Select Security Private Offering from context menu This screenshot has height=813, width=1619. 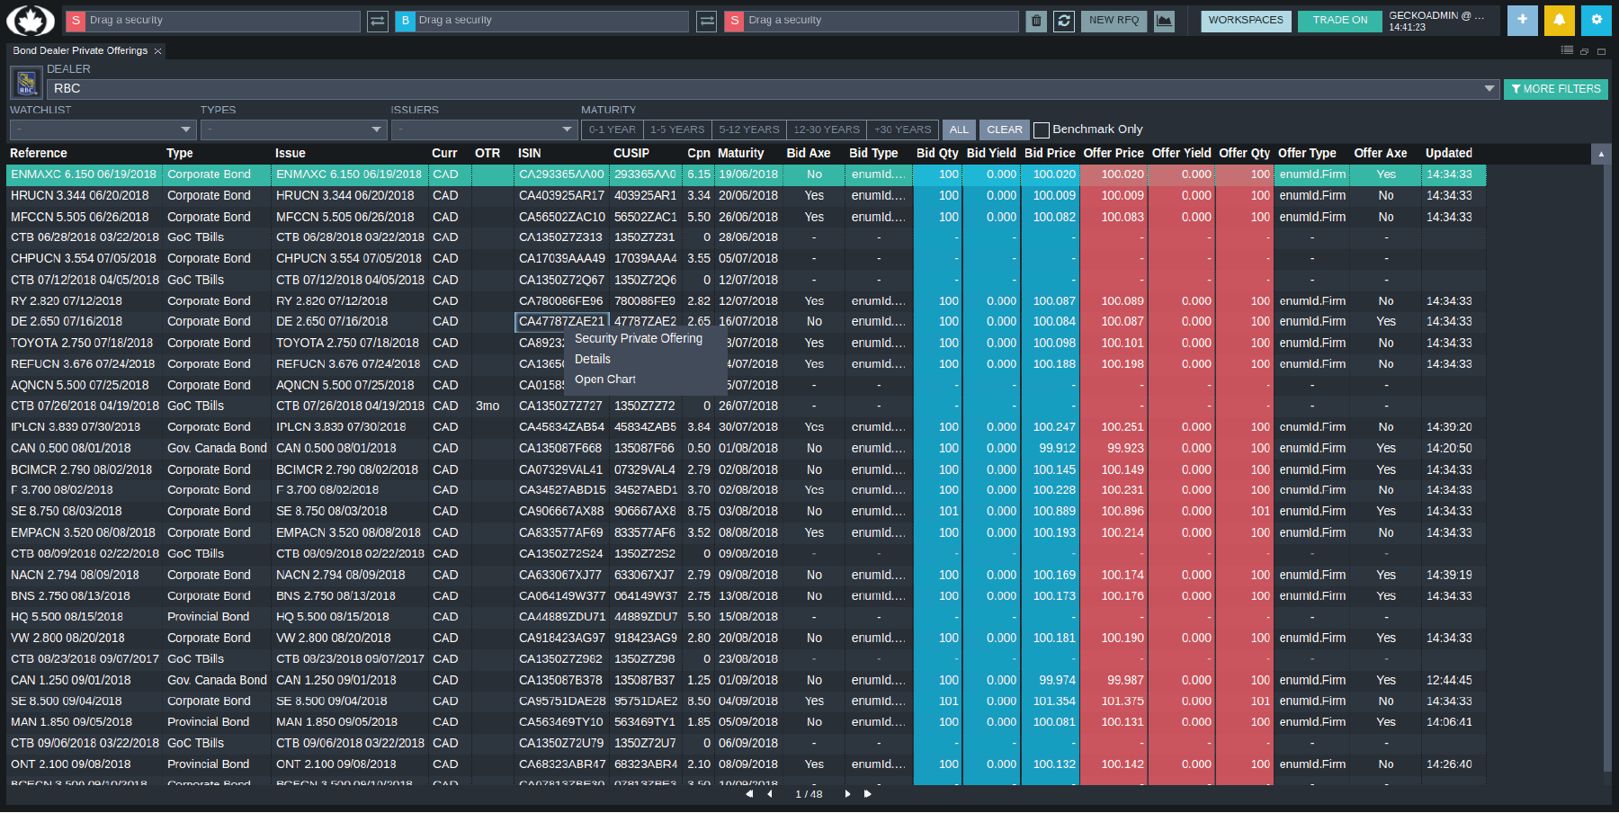click(639, 339)
